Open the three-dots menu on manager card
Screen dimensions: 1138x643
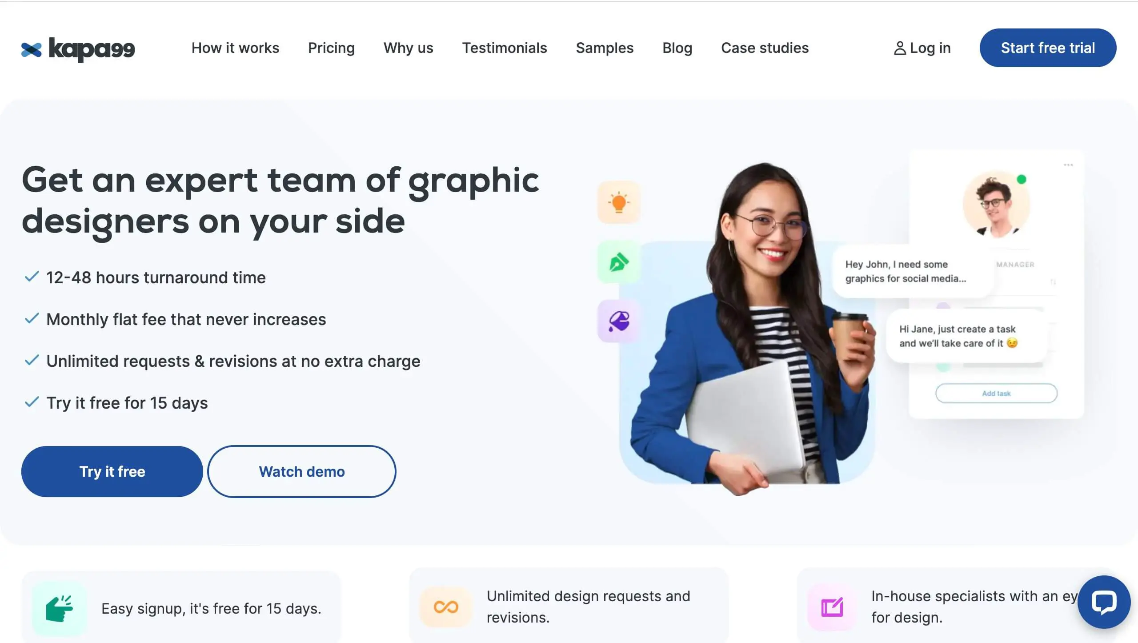(1068, 165)
